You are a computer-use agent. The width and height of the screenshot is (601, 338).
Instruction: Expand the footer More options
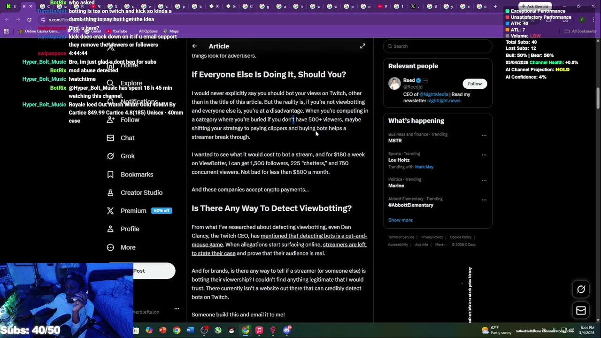(440, 245)
